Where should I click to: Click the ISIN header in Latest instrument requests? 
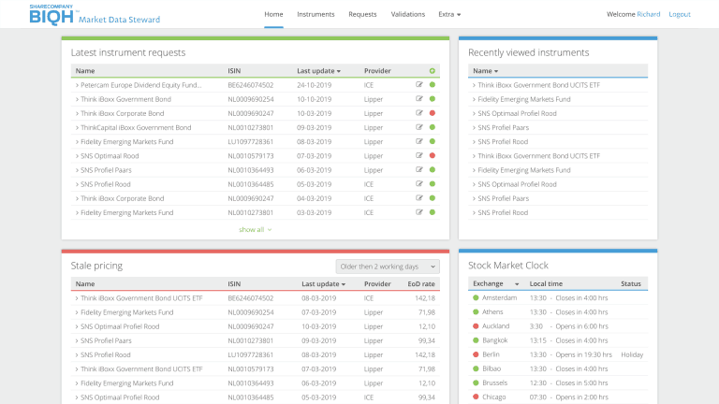[234, 71]
